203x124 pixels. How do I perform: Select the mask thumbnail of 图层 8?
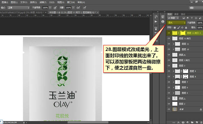(186, 77)
